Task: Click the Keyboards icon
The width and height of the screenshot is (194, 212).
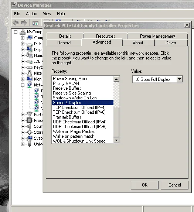Action: (x=30, y=67)
